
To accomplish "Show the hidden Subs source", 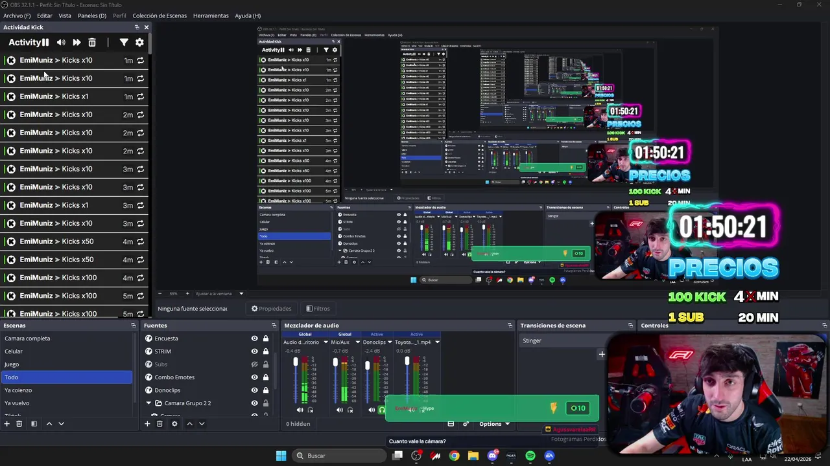I will pos(254,364).
